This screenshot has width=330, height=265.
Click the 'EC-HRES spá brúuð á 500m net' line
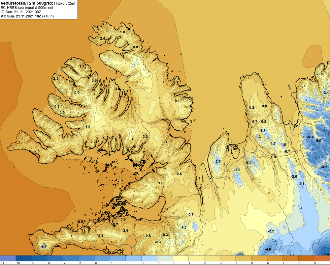click(x=27, y=8)
